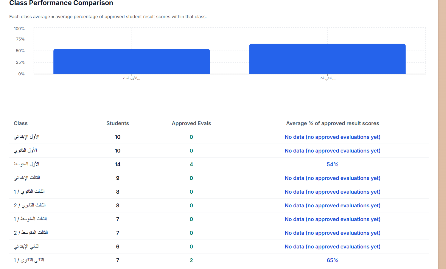Click the Class Performance Comparison heading
Image resolution: width=446 pixels, height=269 pixels.
61,3
